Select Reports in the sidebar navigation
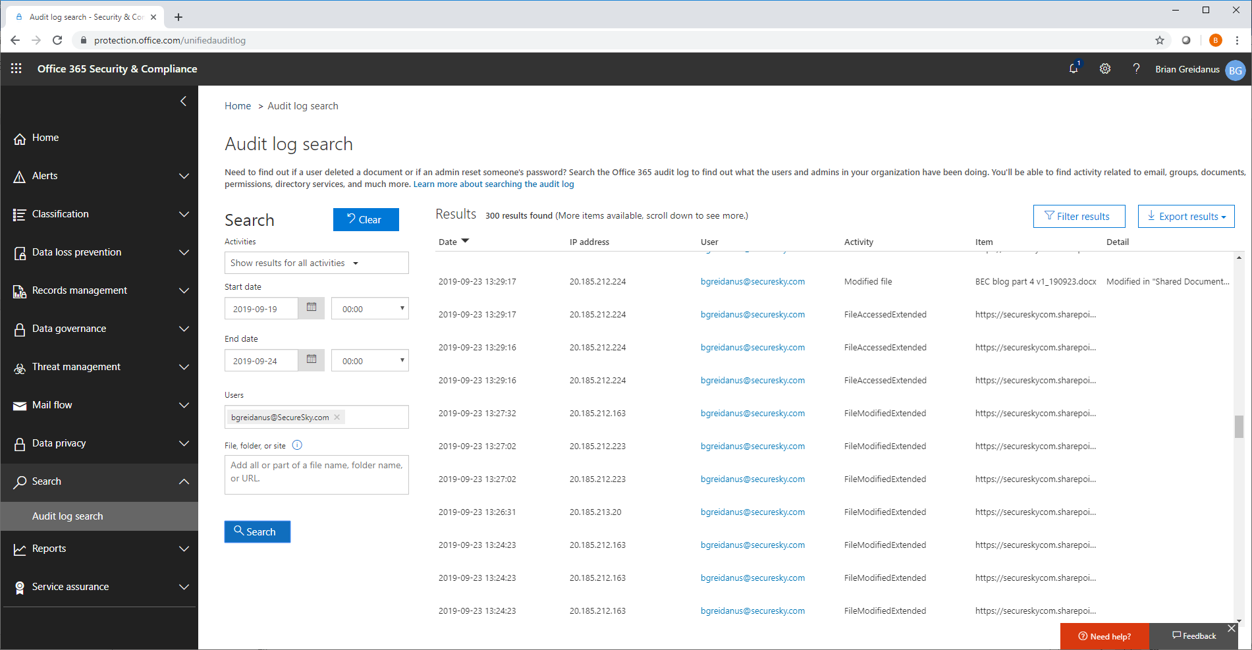This screenshot has width=1252, height=650. pyautogui.click(x=49, y=548)
